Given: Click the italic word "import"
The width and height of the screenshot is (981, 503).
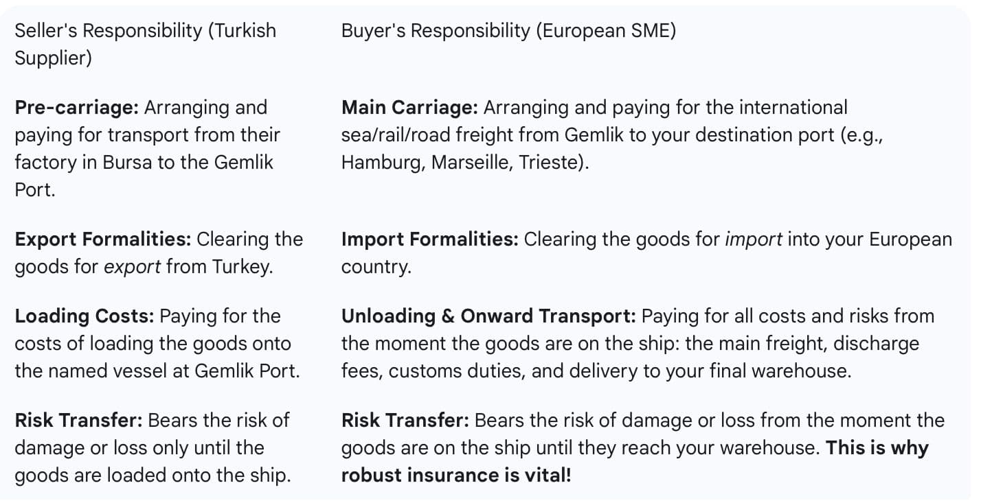Looking at the screenshot, I should pos(754,239).
